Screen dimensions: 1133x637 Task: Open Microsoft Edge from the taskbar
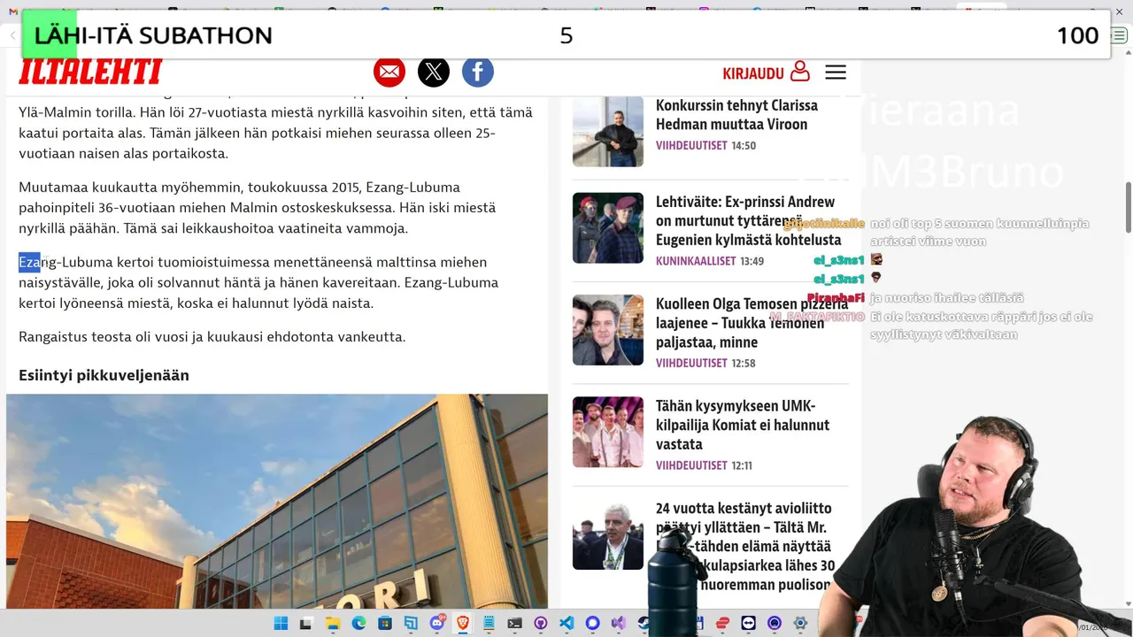358,624
